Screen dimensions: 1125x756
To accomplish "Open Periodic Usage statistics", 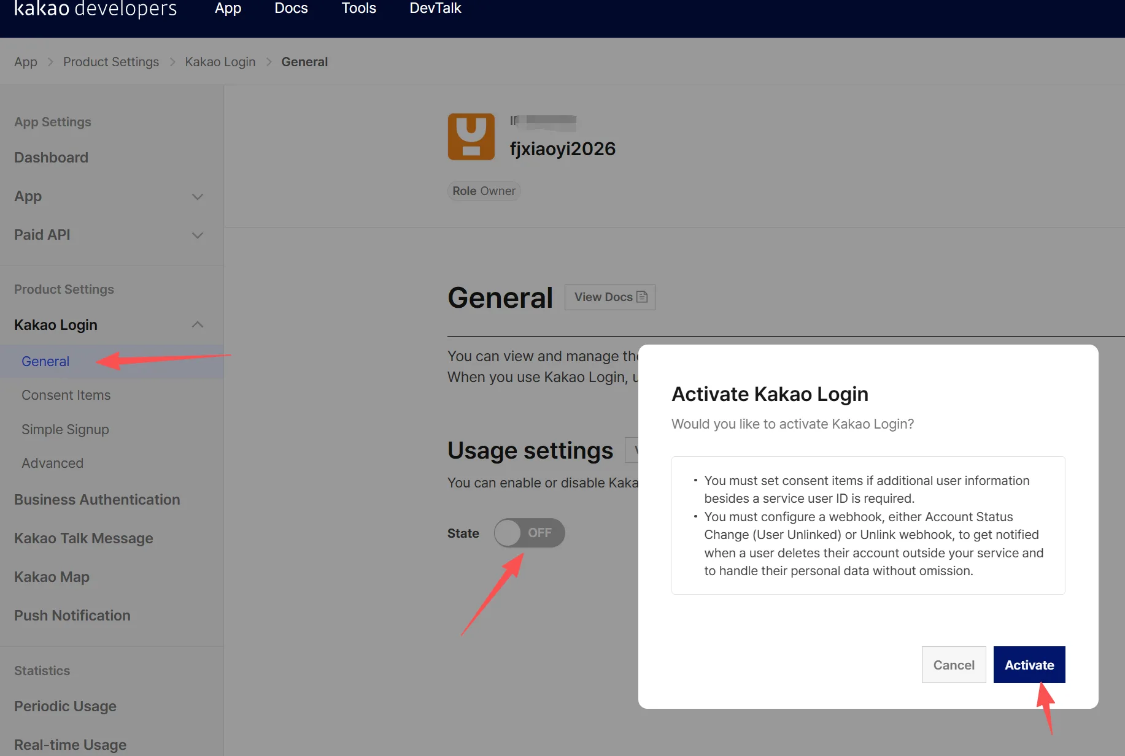I will (65, 706).
